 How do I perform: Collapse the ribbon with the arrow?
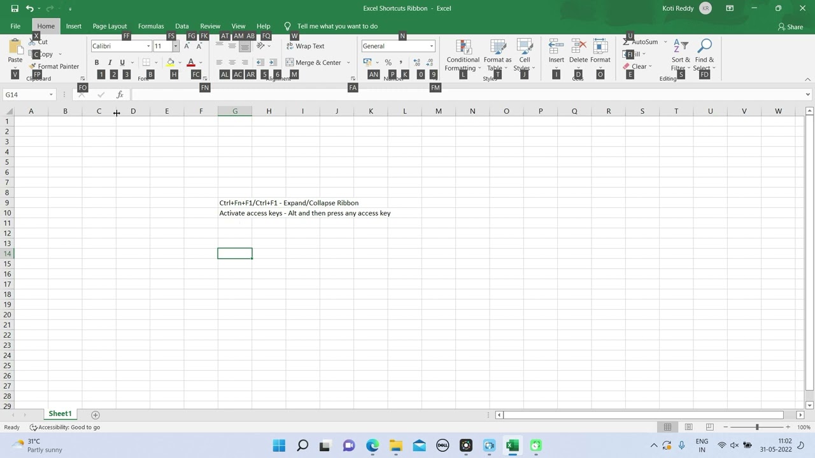[808, 80]
